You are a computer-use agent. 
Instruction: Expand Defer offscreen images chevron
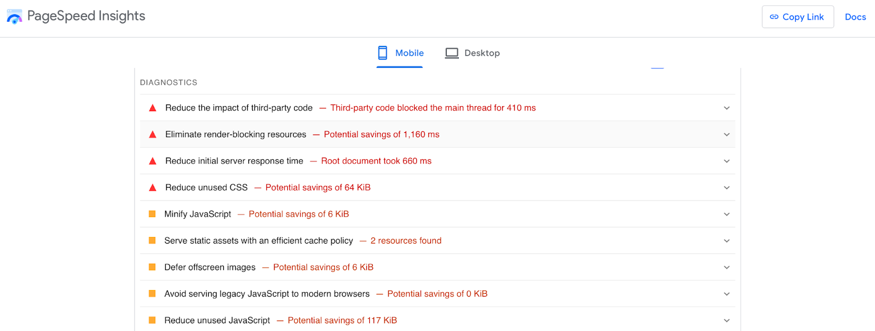click(727, 267)
